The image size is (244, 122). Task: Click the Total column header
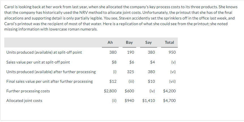coord(169,42)
